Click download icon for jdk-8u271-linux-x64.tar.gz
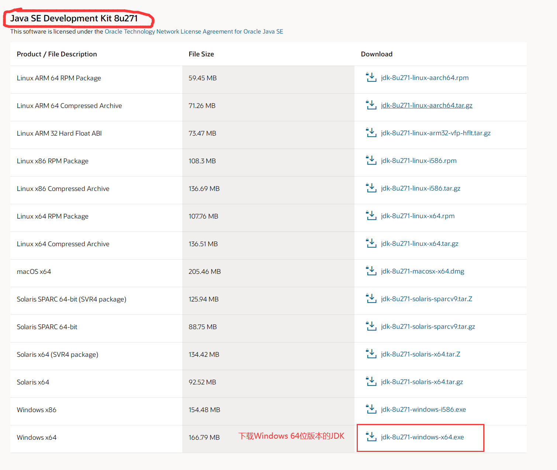This screenshot has height=470, width=557. (371, 243)
